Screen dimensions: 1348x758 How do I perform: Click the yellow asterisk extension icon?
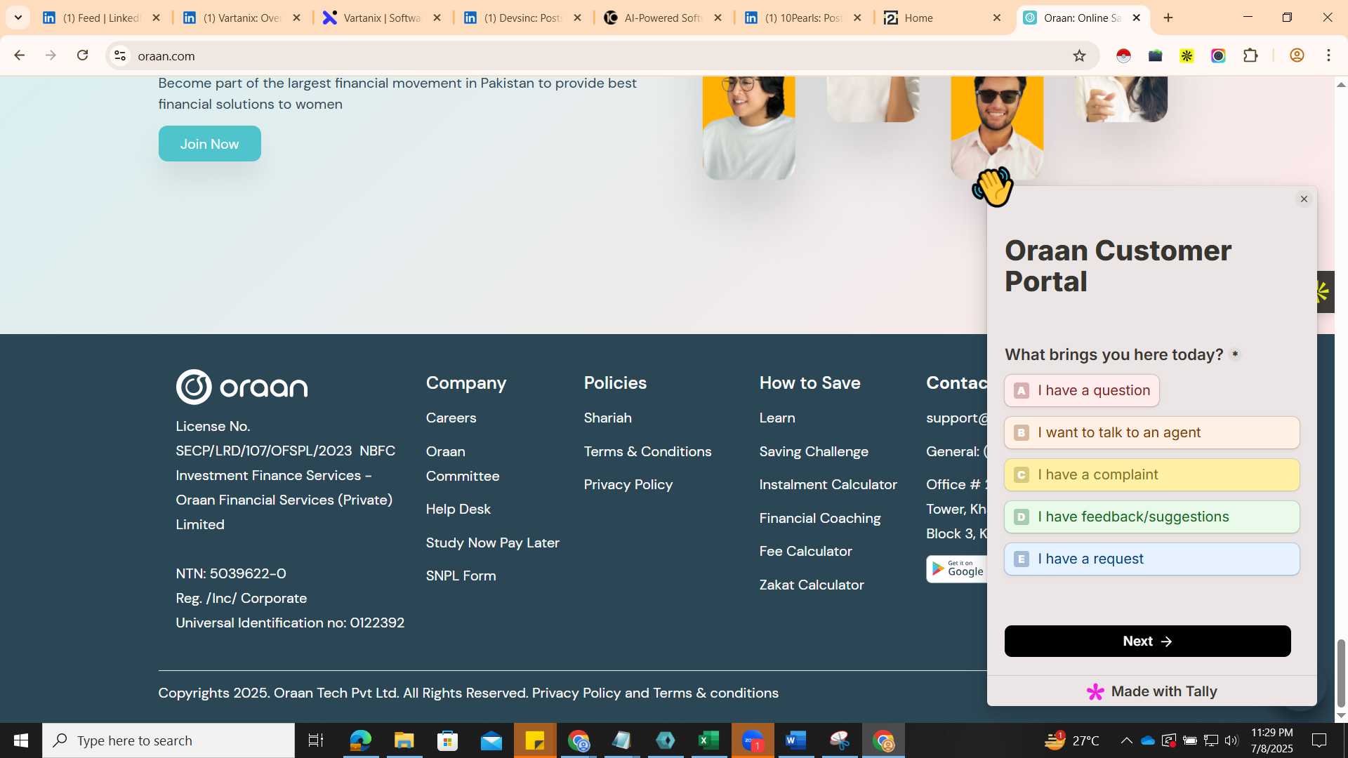[x=1187, y=55]
